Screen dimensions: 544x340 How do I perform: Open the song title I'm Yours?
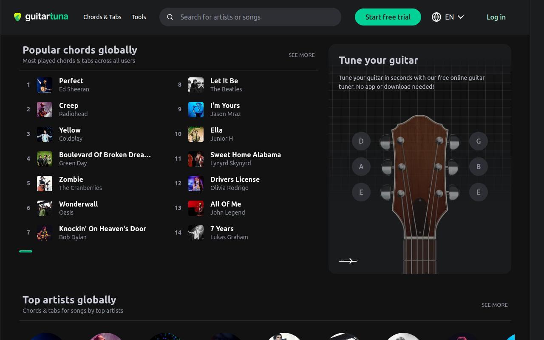pyautogui.click(x=225, y=105)
